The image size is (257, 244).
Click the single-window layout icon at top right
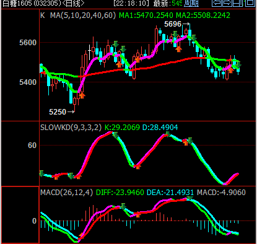pos(250,3)
